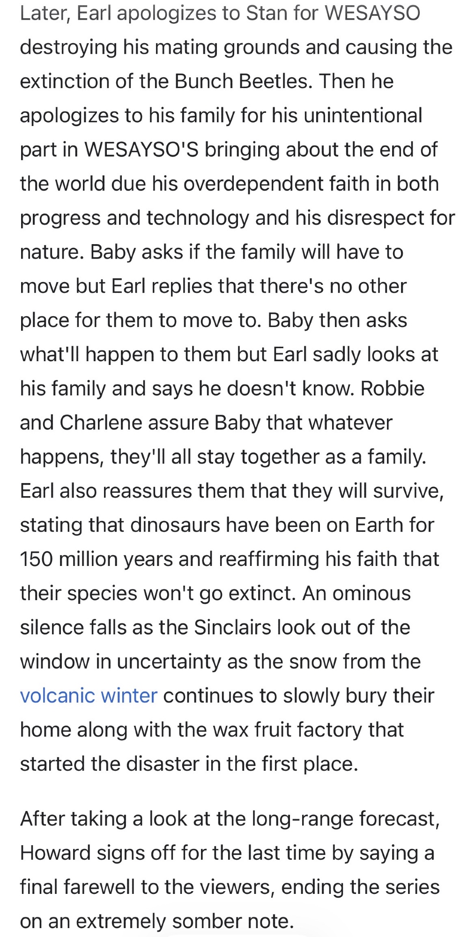Click the word "unintentional"

[x=363, y=115]
